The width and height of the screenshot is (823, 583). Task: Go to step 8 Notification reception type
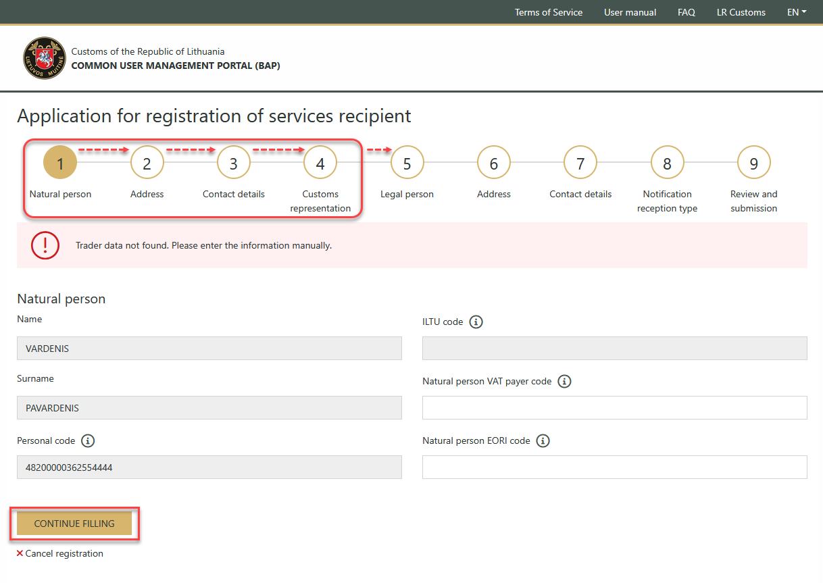click(x=667, y=163)
